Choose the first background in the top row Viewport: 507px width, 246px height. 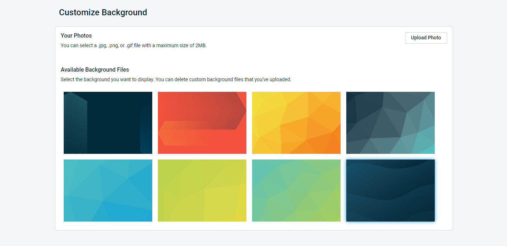108,123
